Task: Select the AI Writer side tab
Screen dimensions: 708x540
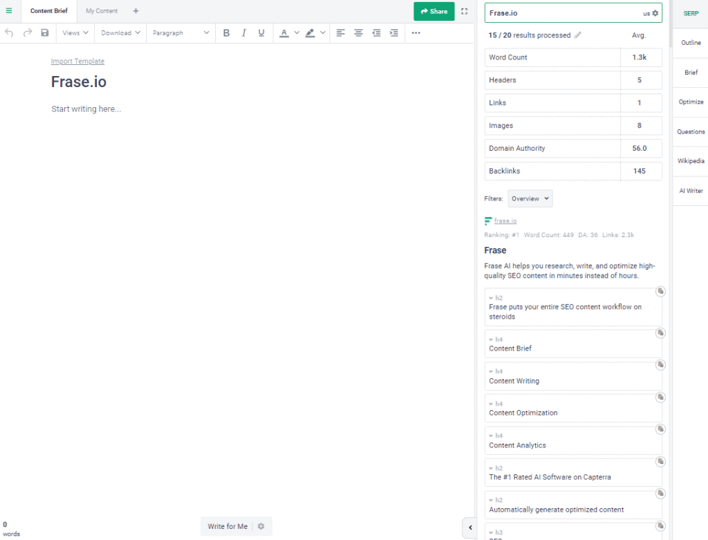Action: tap(691, 191)
